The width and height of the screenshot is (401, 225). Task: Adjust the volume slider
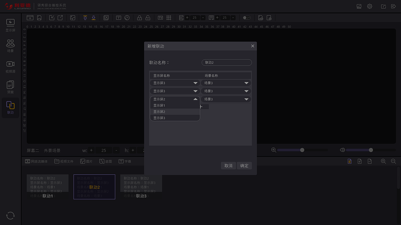pos(371,150)
